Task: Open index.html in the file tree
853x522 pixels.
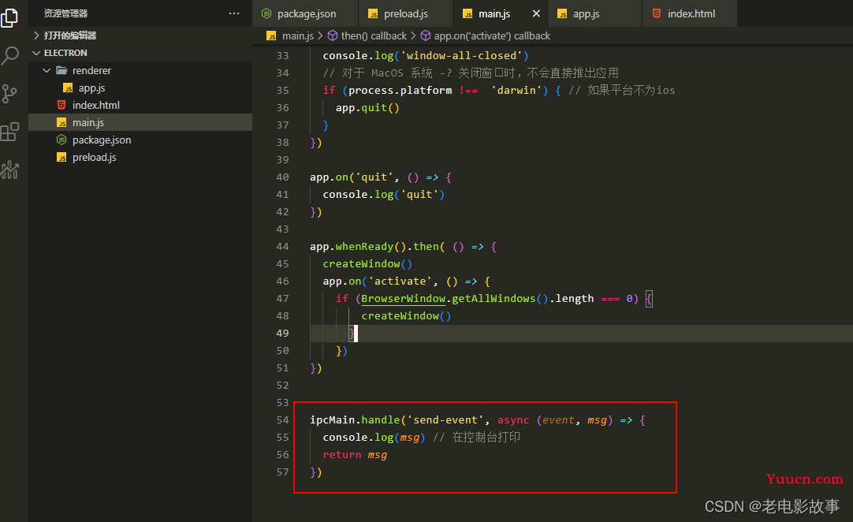Action: 140,105
